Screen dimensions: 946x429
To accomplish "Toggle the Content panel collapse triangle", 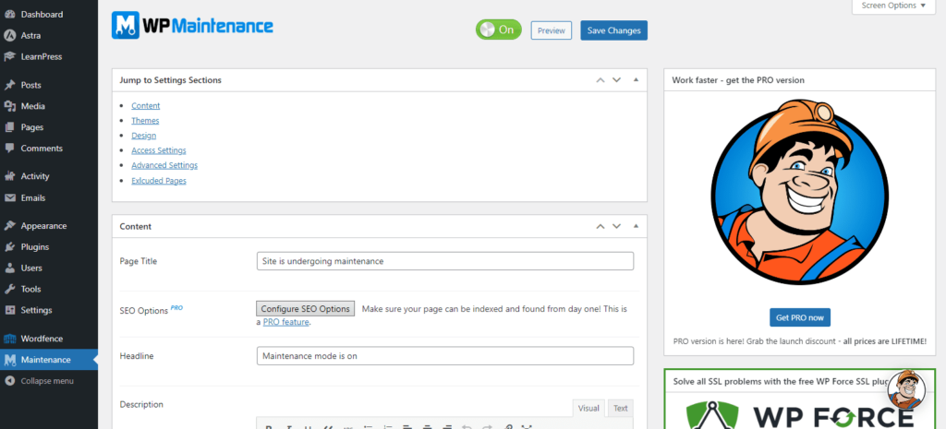I will point(636,226).
